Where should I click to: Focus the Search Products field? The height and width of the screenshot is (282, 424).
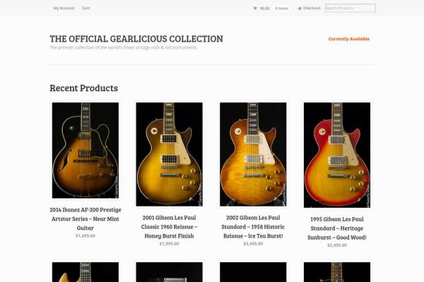[x=351, y=8]
